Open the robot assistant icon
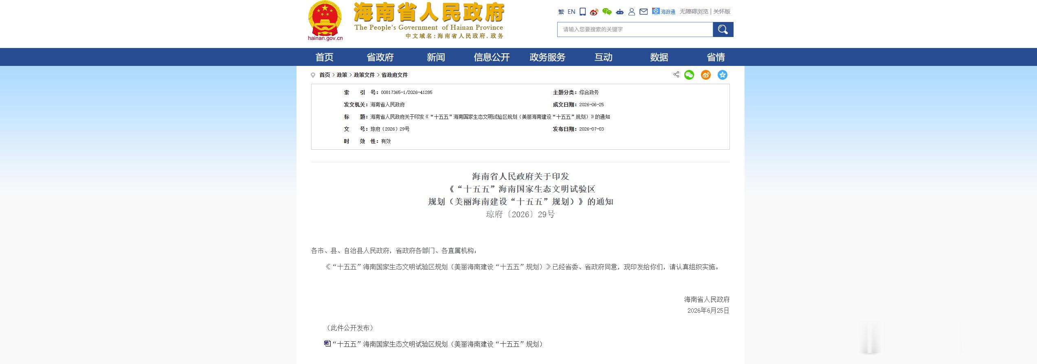This screenshot has width=1037, height=364. pos(620,12)
